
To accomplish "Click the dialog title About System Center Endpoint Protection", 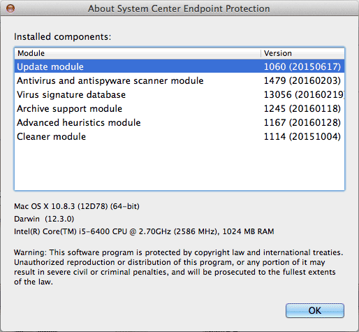I will point(179,8).
